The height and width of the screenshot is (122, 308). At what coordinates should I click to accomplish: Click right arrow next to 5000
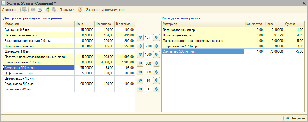[x=156, y=46]
